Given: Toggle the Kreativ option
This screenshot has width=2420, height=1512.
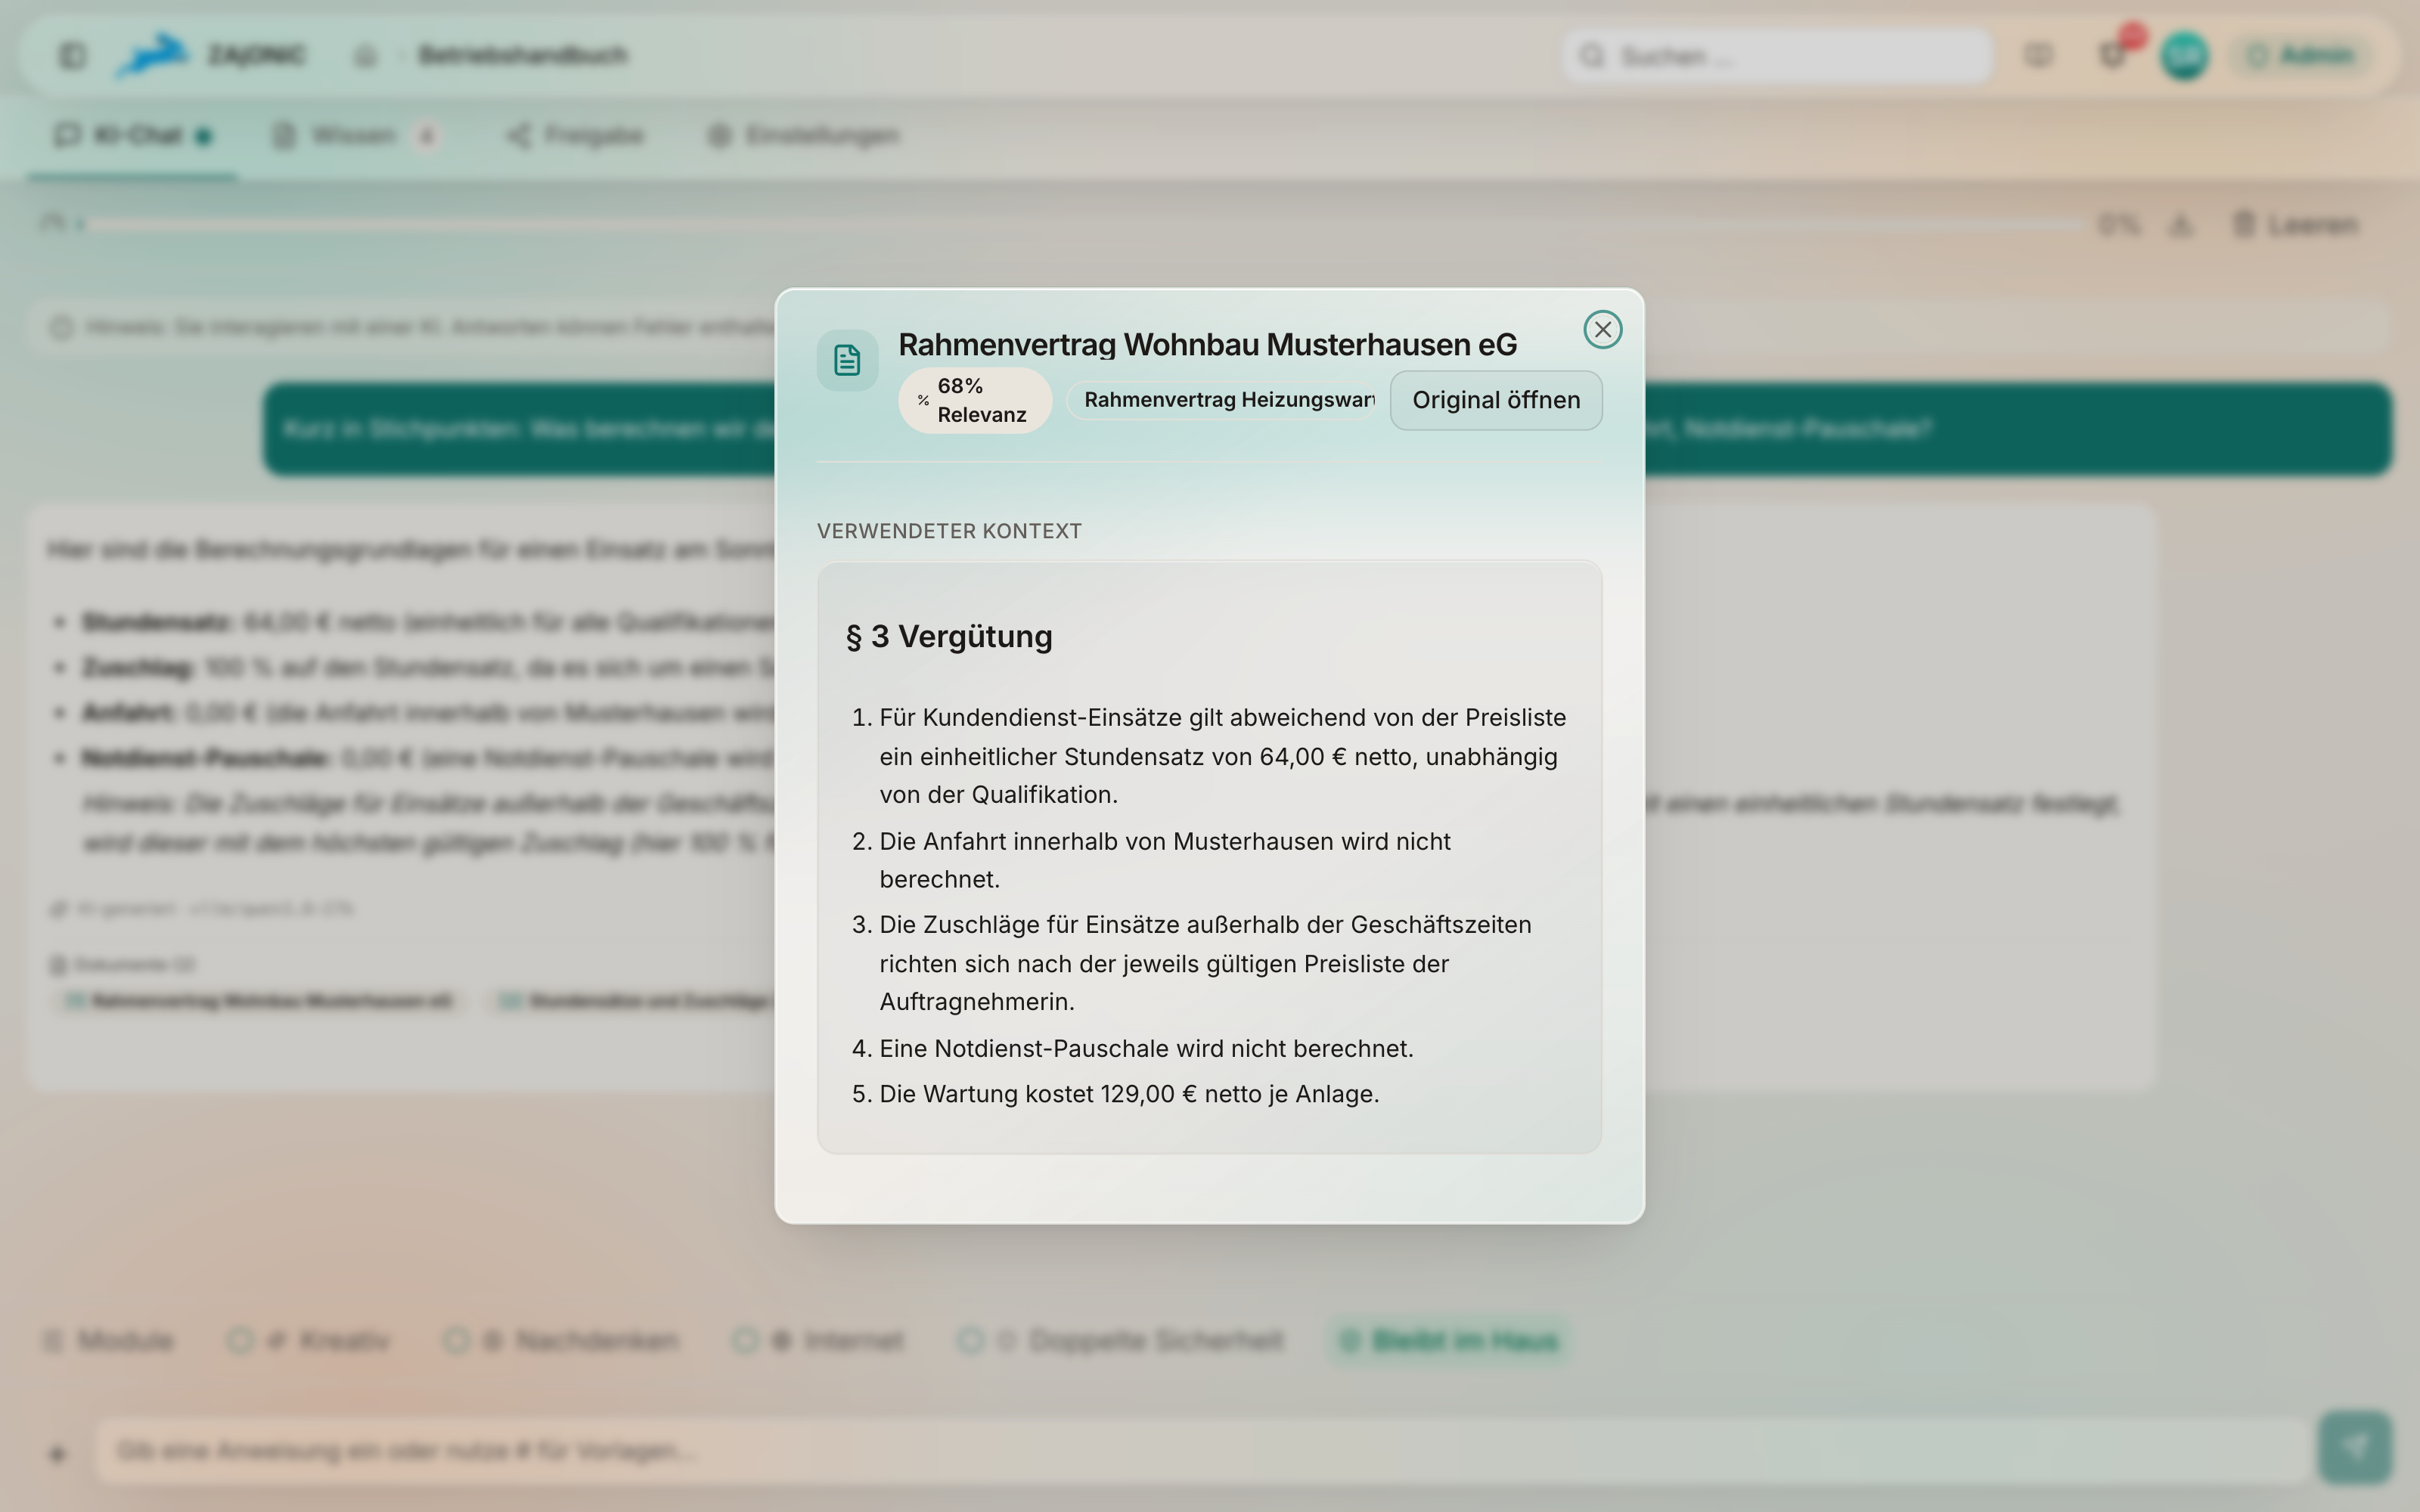Looking at the screenshot, I should [308, 1340].
